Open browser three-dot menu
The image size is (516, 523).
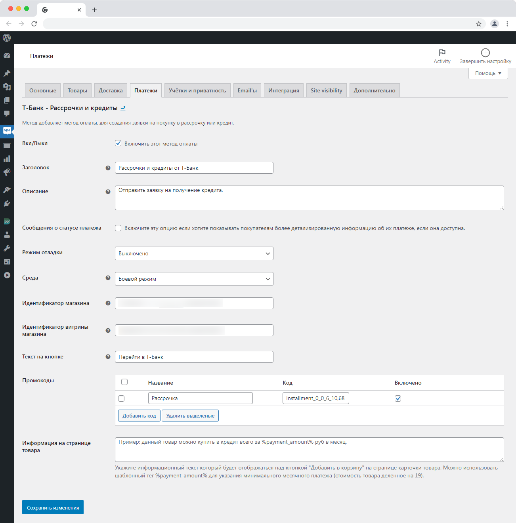click(x=507, y=24)
